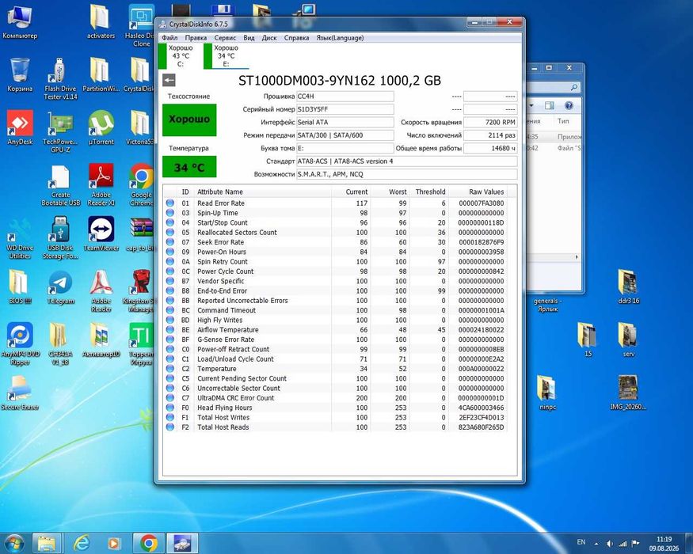Expand the view options dropdown arrow in Explorer
Image resolution: width=693 pixels, height=554 pixels.
pyautogui.click(x=531, y=105)
